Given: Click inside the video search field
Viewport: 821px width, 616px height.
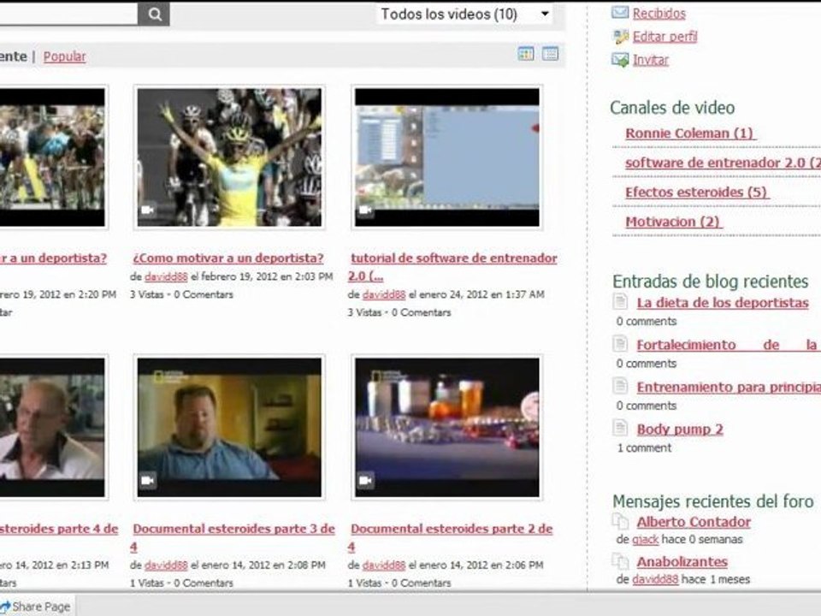Looking at the screenshot, I should tap(68, 14).
